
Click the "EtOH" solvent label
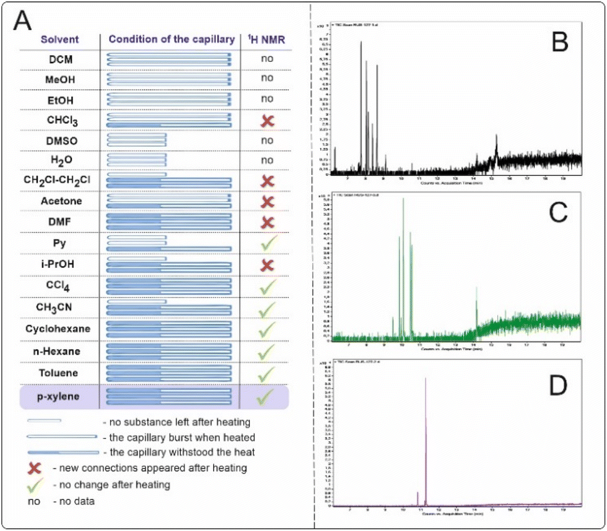tap(61, 100)
